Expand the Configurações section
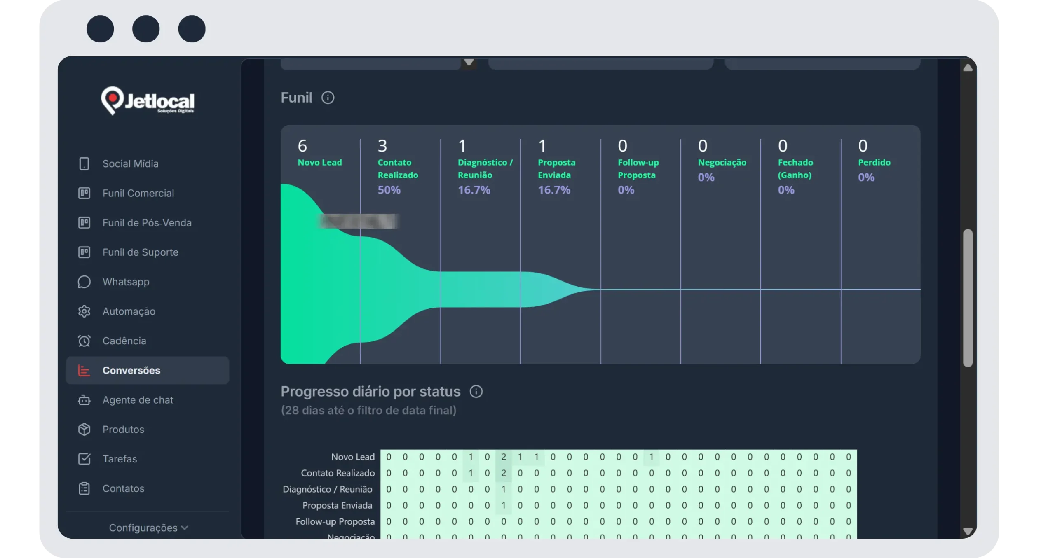The image size is (1055, 558). (148, 528)
